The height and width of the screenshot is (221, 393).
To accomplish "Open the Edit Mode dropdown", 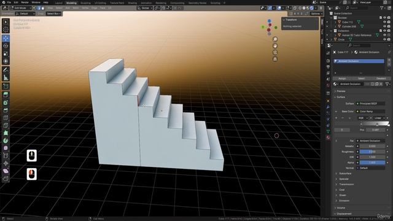I will [x=20, y=8].
